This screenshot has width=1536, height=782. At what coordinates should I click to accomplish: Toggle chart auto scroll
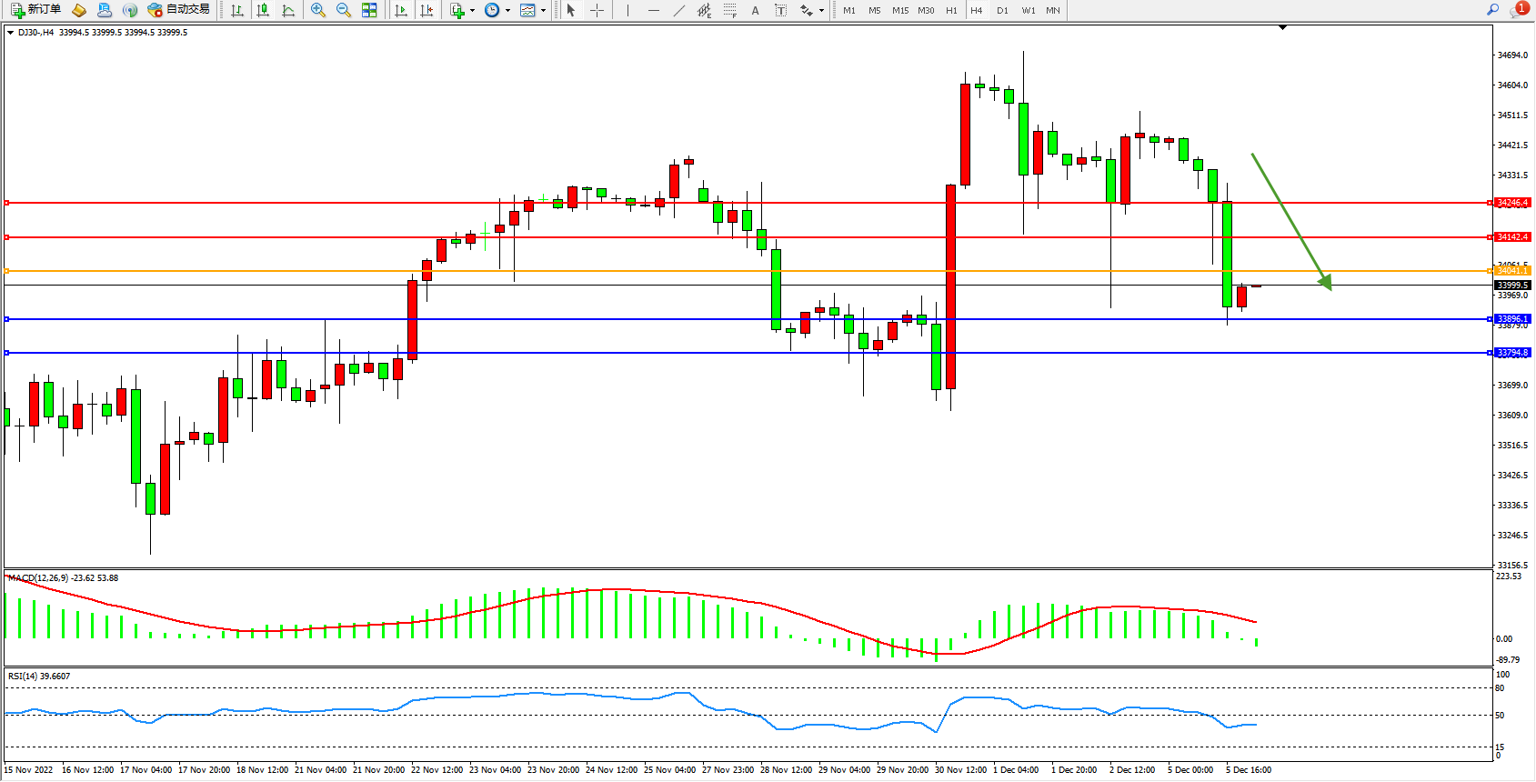click(x=401, y=10)
